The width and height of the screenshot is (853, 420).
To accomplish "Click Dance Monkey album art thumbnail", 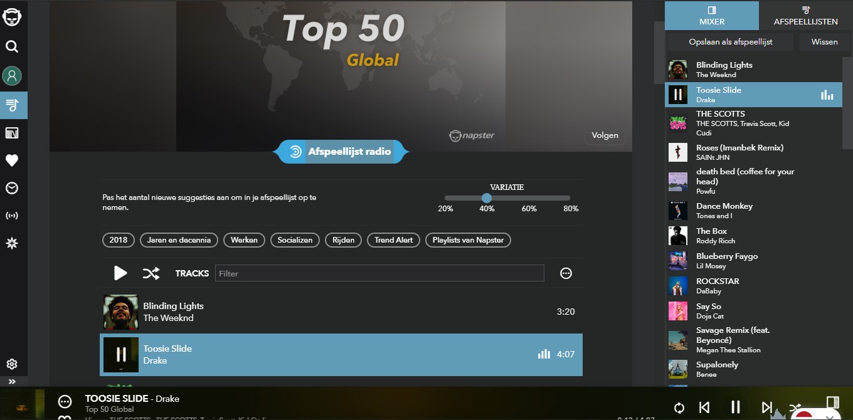I will click(677, 211).
